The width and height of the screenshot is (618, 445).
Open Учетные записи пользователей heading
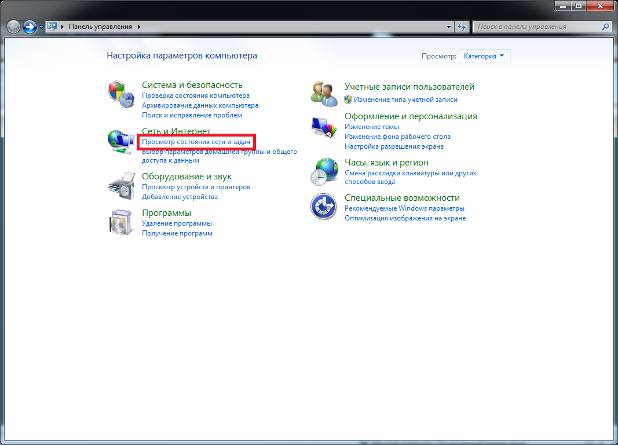tap(409, 87)
